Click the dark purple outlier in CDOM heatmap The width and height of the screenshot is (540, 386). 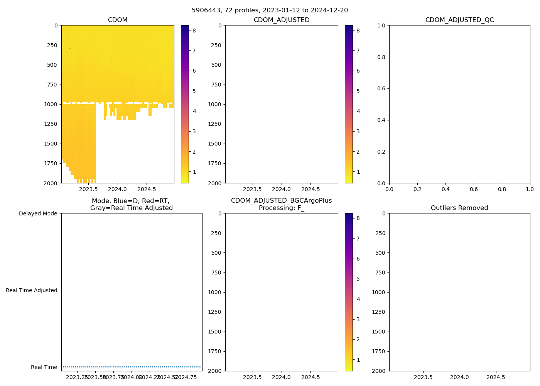point(111,59)
